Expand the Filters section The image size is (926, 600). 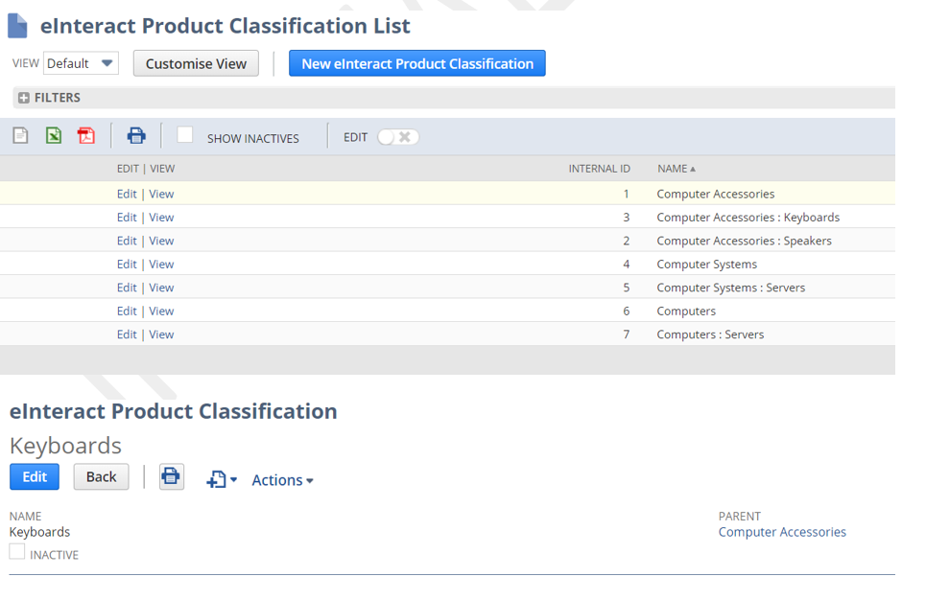point(24,98)
